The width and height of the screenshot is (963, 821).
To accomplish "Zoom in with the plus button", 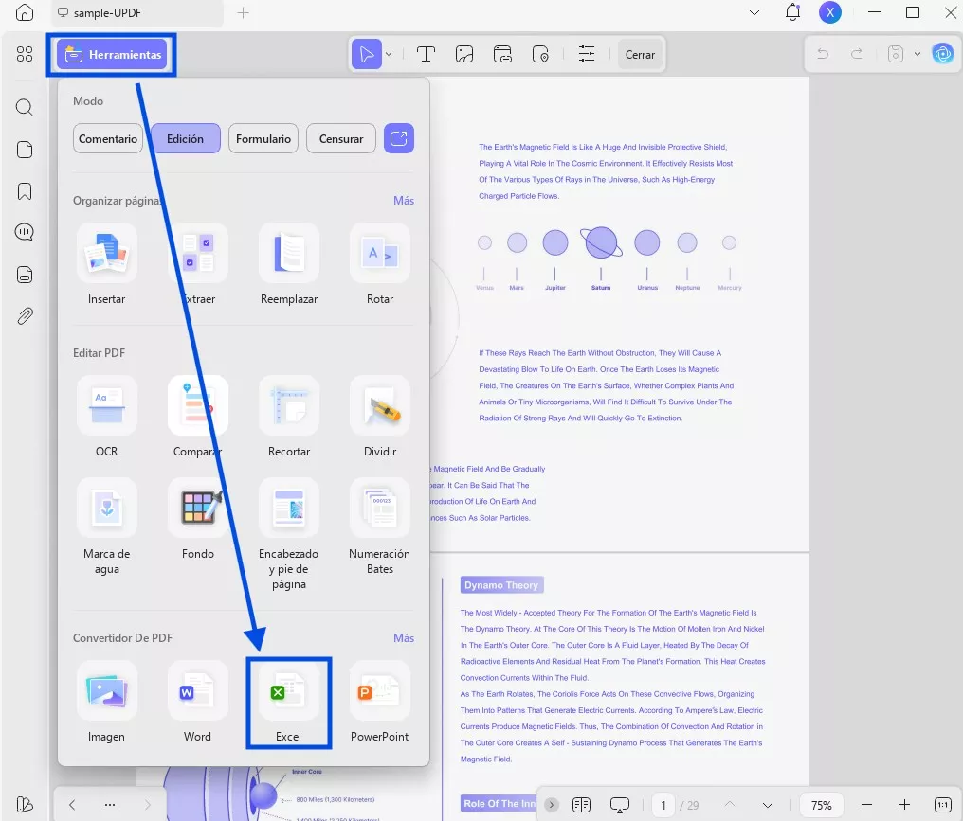I will (x=904, y=805).
